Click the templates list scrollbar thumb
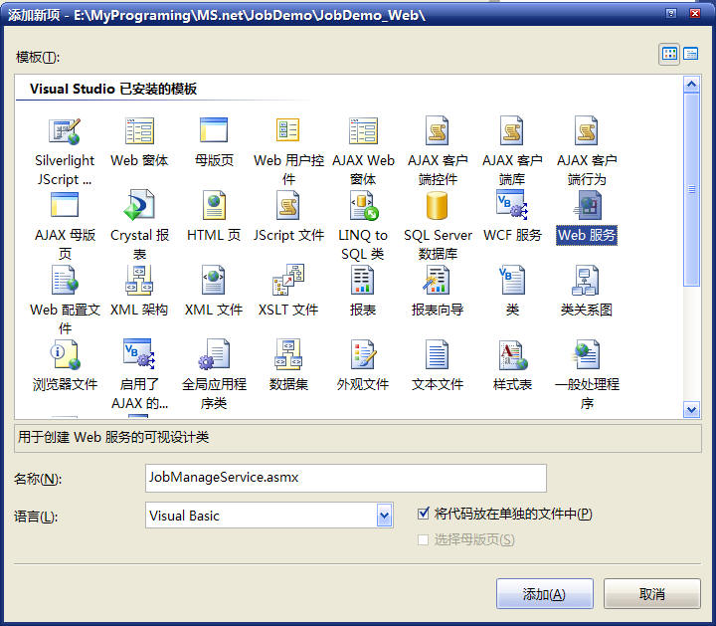Screen dimensions: 716x626 [x=691, y=190]
